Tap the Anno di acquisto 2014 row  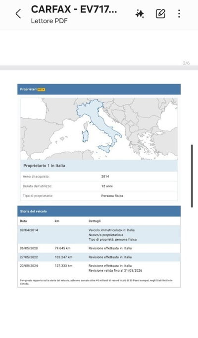pyautogui.click(x=99, y=176)
